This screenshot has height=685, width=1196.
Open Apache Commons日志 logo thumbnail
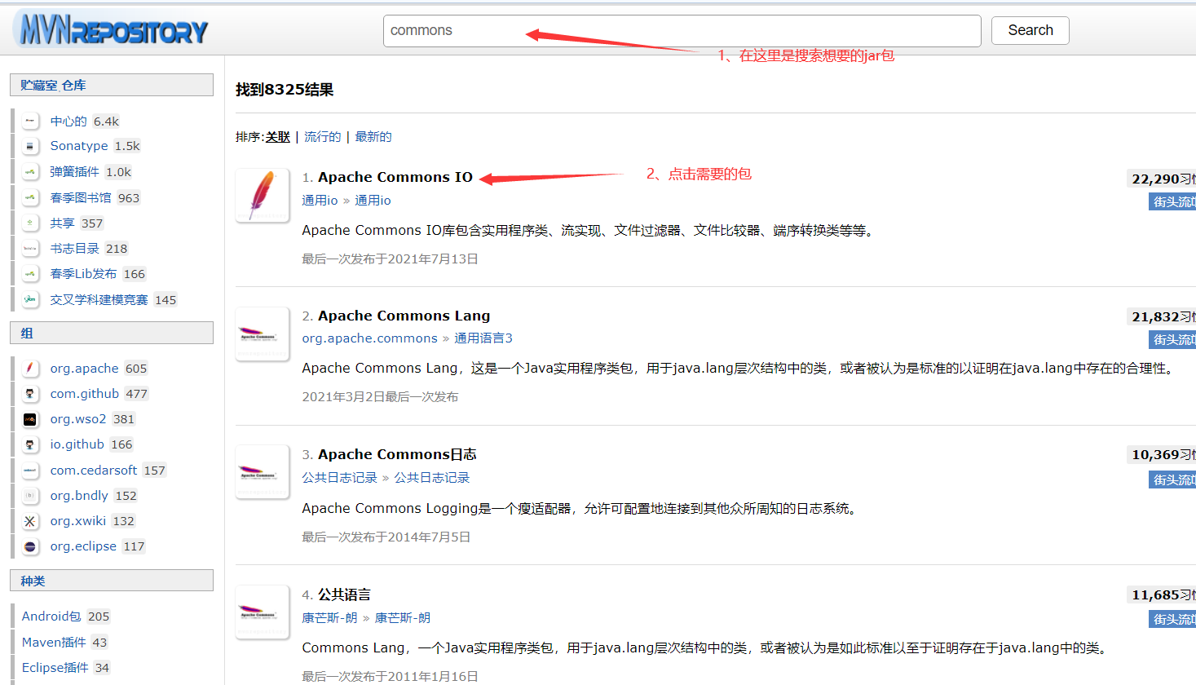263,471
